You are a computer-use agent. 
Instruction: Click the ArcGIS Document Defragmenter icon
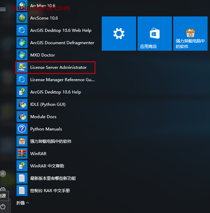click(x=22, y=42)
